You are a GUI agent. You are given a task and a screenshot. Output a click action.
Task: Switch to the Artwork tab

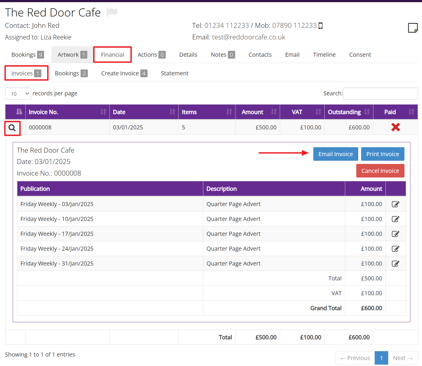72,55
